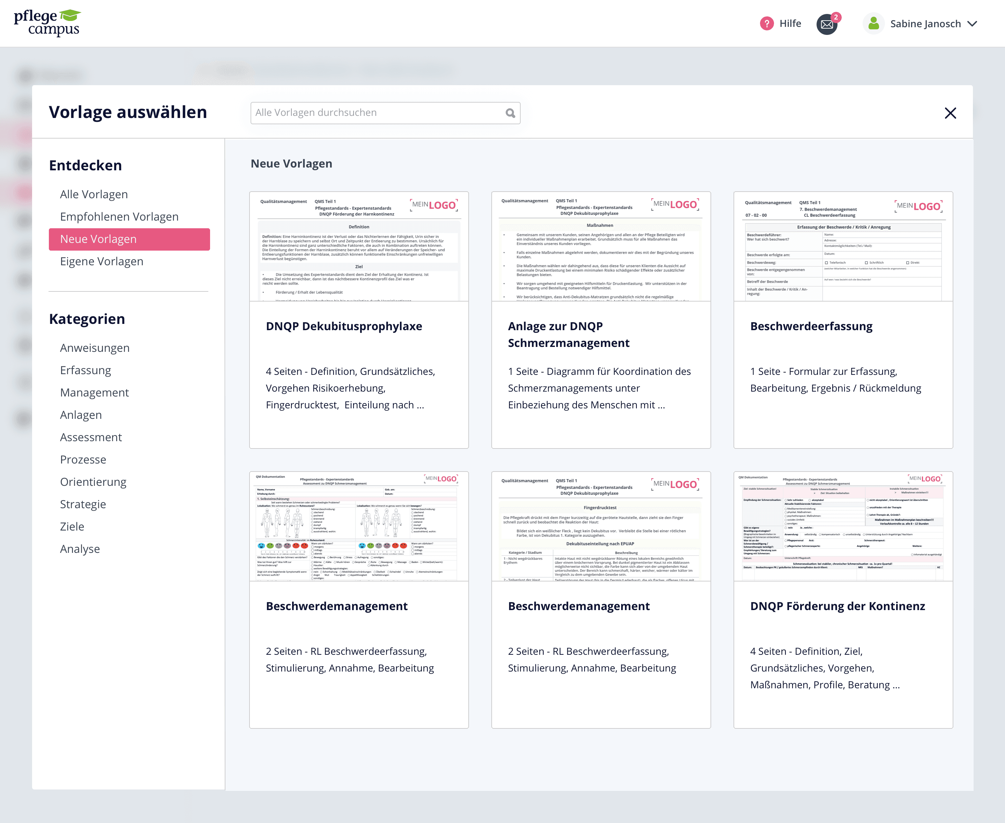Filter by Anweisungen category
The image size is (1005, 823).
94,348
